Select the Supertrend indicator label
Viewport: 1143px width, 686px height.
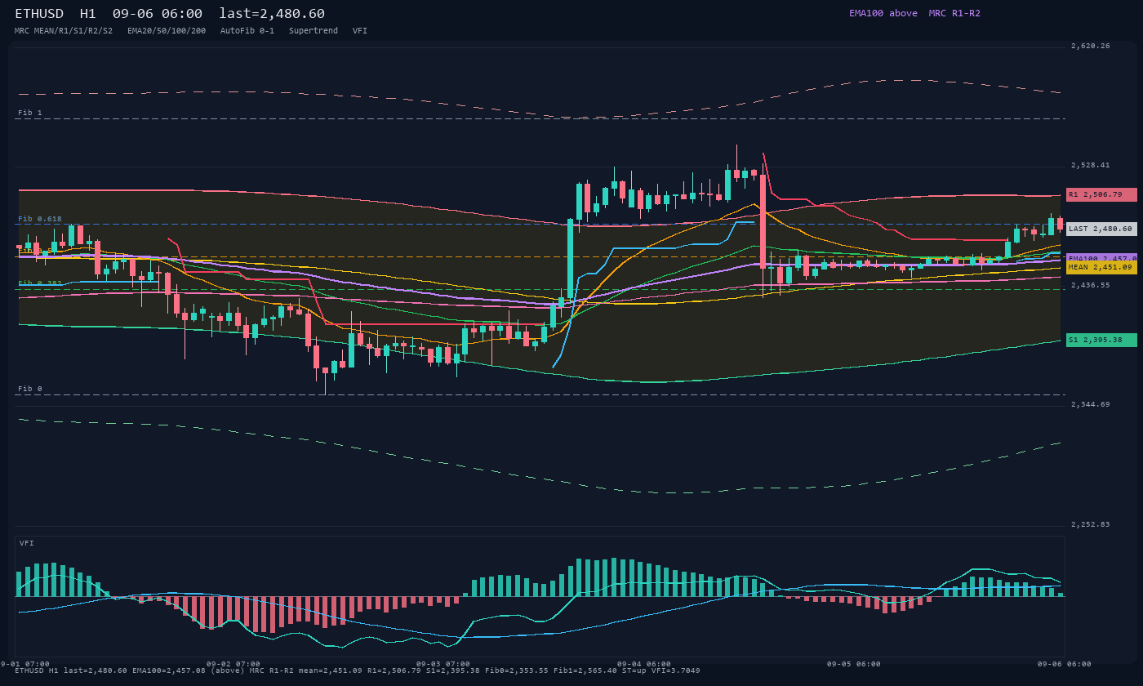[314, 31]
